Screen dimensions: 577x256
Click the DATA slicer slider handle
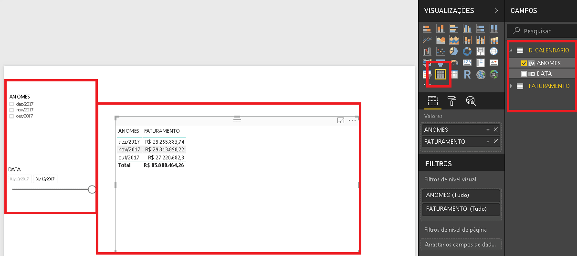pyautogui.click(x=92, y=189)
